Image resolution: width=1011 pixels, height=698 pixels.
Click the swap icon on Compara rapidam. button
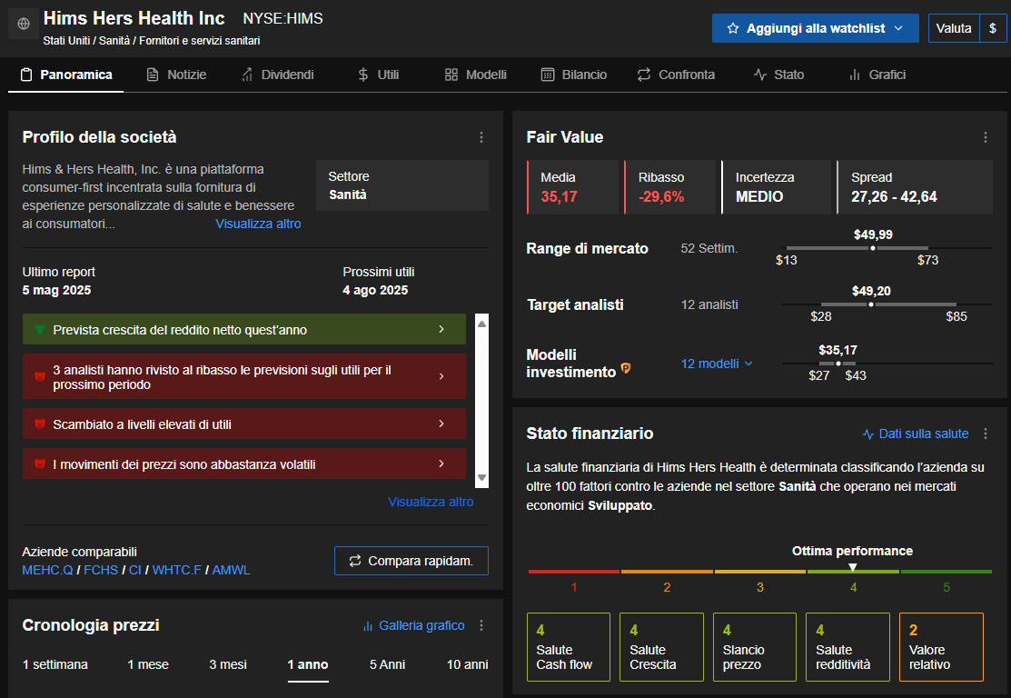point(354,562)
